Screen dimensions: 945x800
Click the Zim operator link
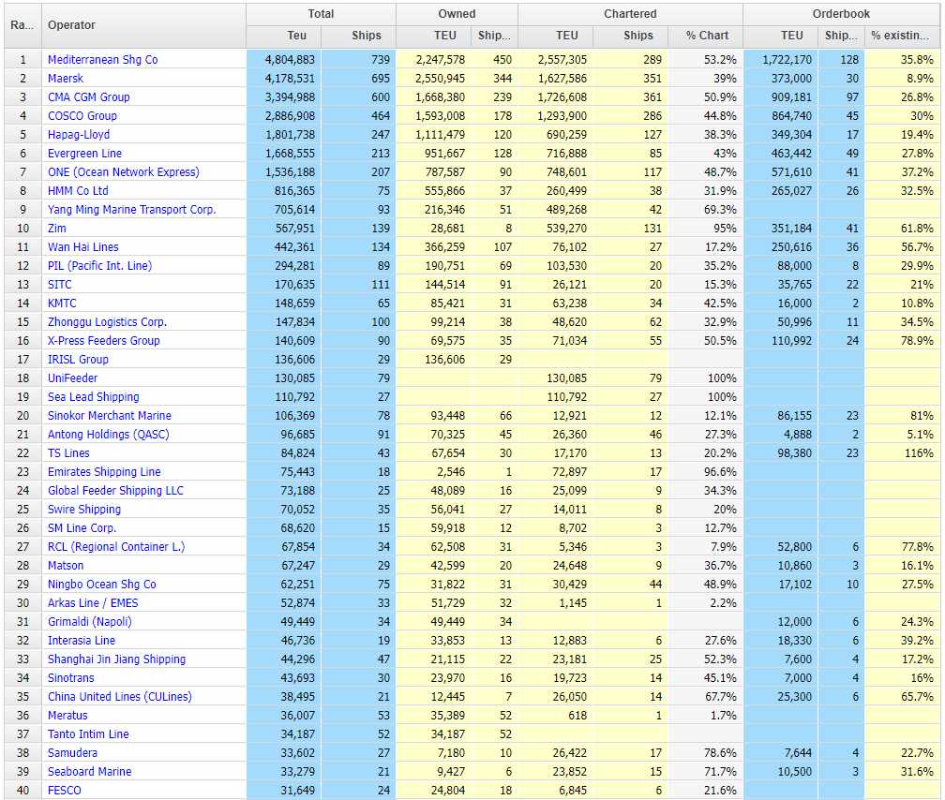(56, 228)
